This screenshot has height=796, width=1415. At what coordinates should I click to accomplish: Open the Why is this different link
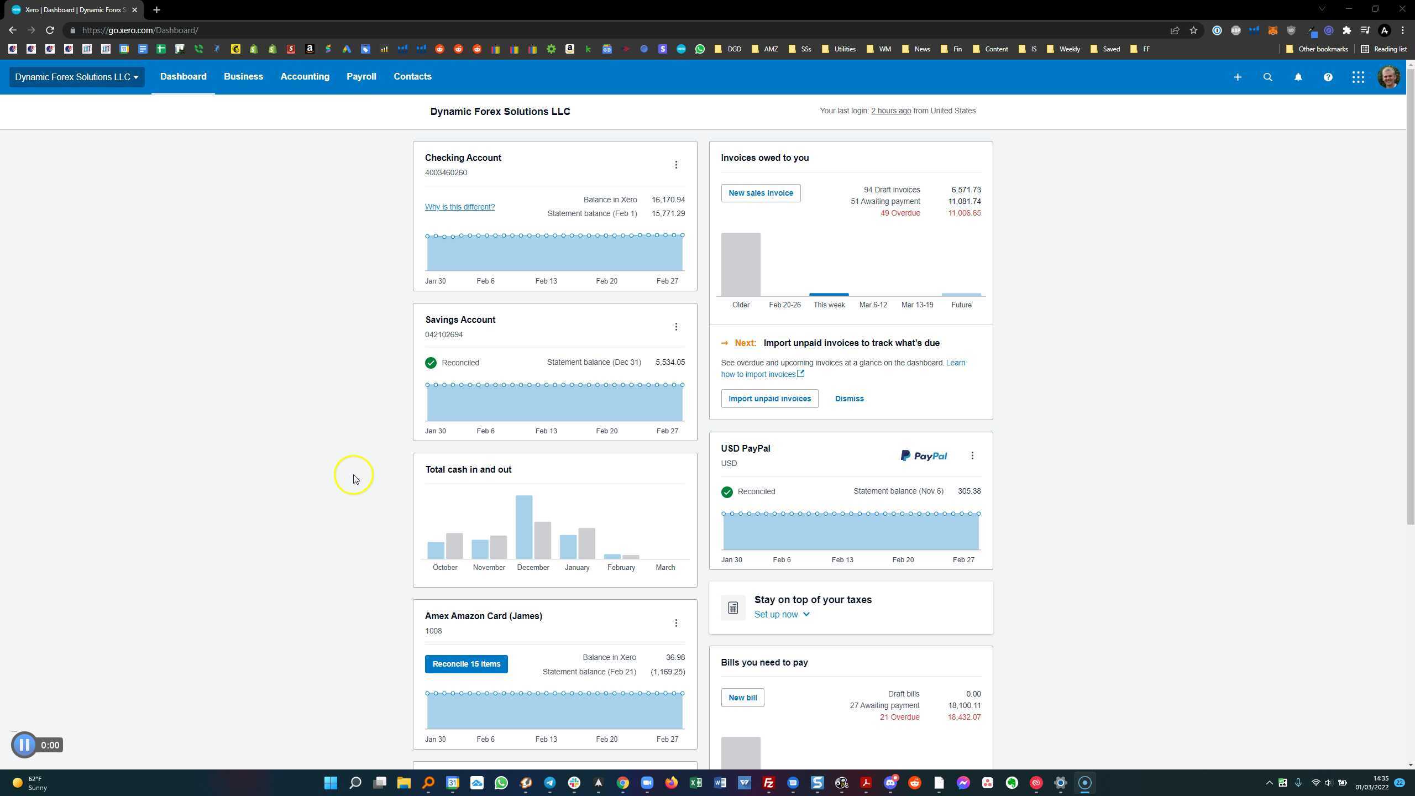tap(459, 206)
